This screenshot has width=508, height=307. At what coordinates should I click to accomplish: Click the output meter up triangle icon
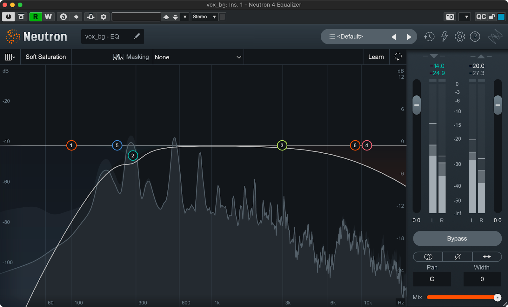click(x=481, y=56)
